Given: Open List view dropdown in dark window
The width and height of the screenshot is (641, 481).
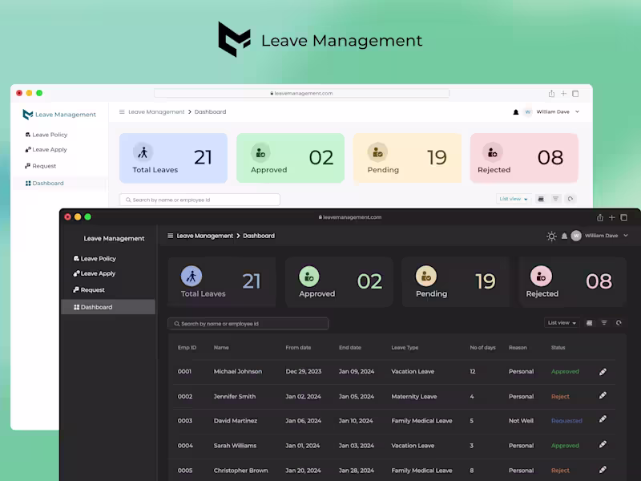Looking at the screenshot, I should [562, 323].
